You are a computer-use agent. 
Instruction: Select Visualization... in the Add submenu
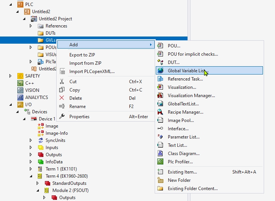click(x=209, y=87)
